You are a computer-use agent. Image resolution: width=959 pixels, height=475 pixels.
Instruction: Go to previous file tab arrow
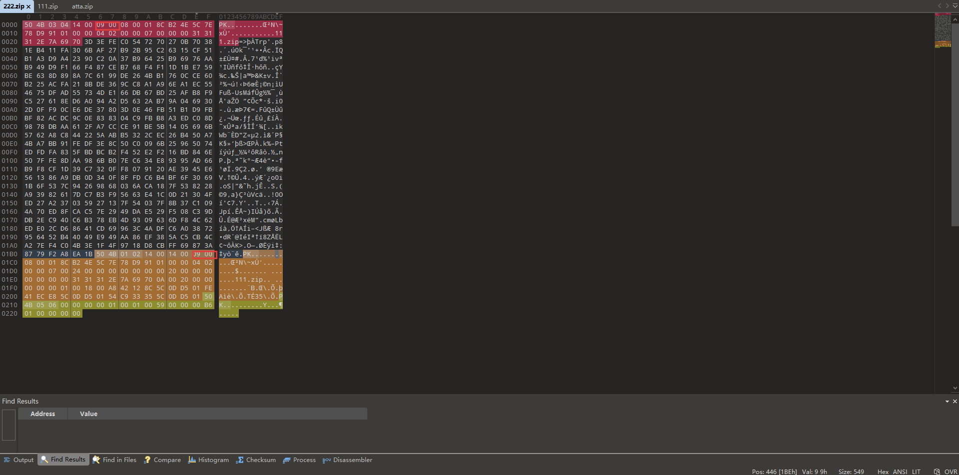[940, 6]
